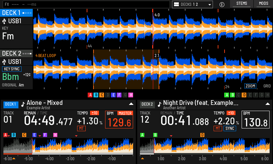This screenshot has height=164, width=273.
Task: Jump to cue marker E on Deck 1 overview
Action: click(34, 135)
